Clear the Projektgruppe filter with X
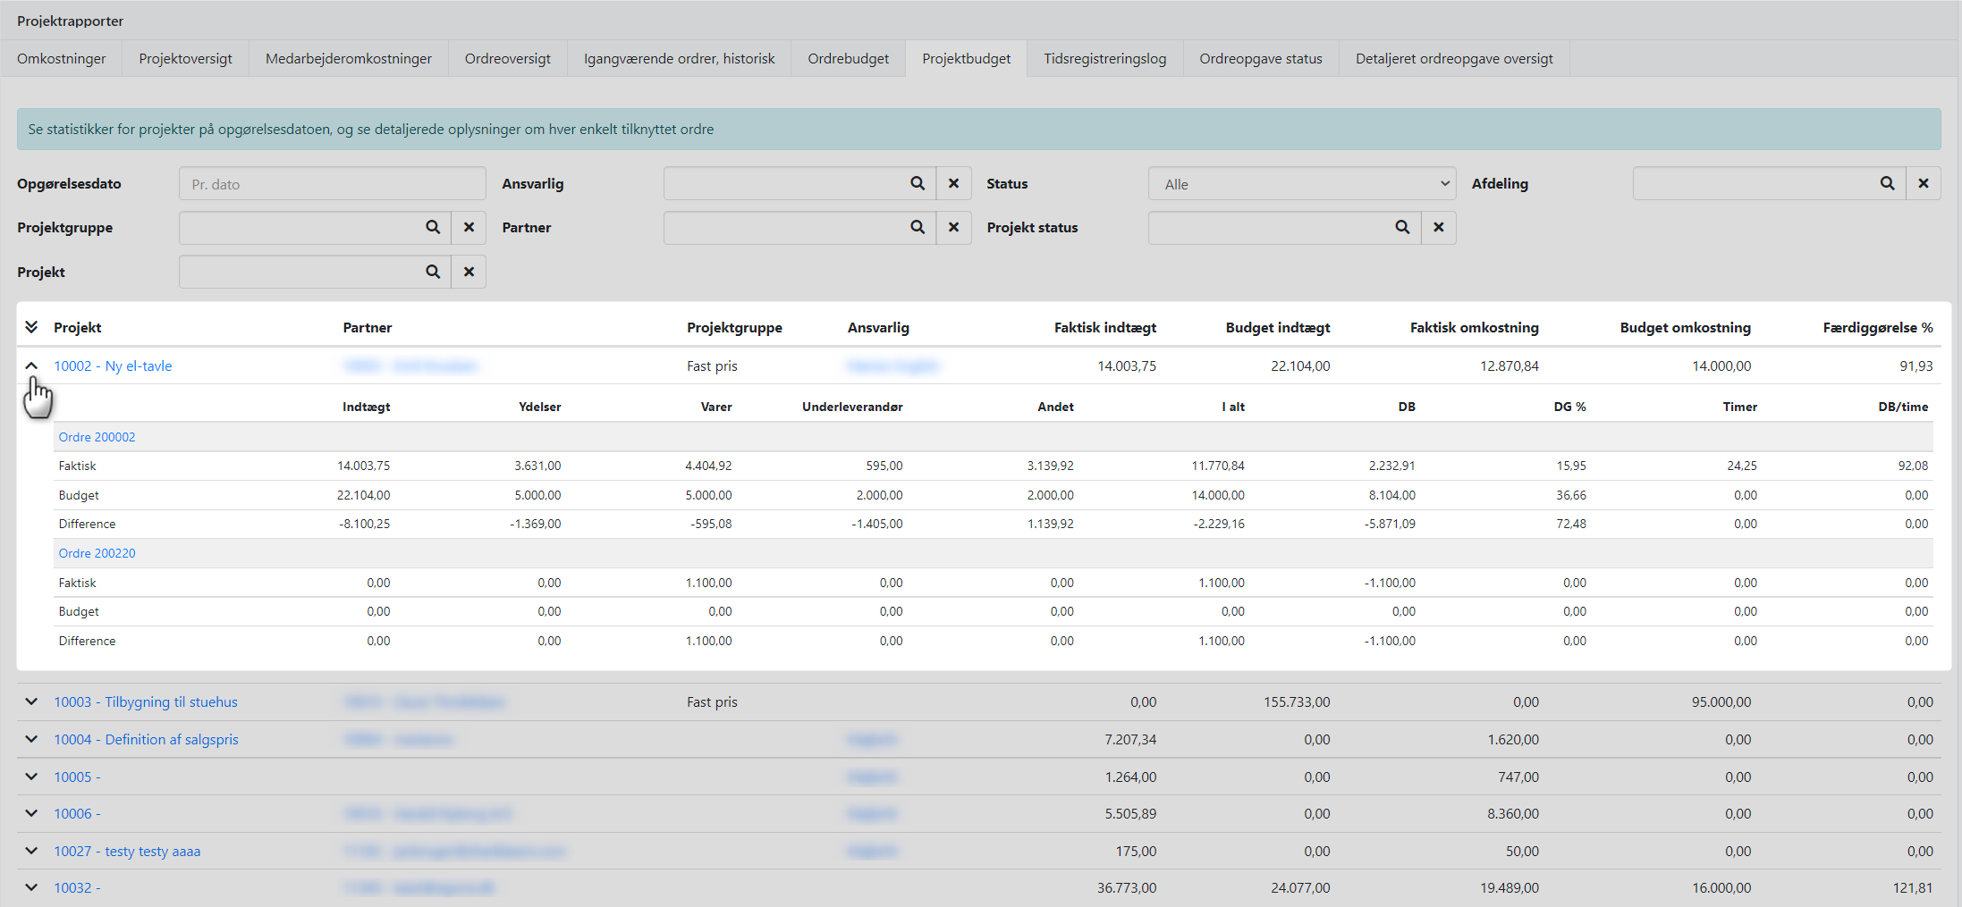Image resolution: width=1962 pixels, height=907 pixels. (x=469, y=227)
